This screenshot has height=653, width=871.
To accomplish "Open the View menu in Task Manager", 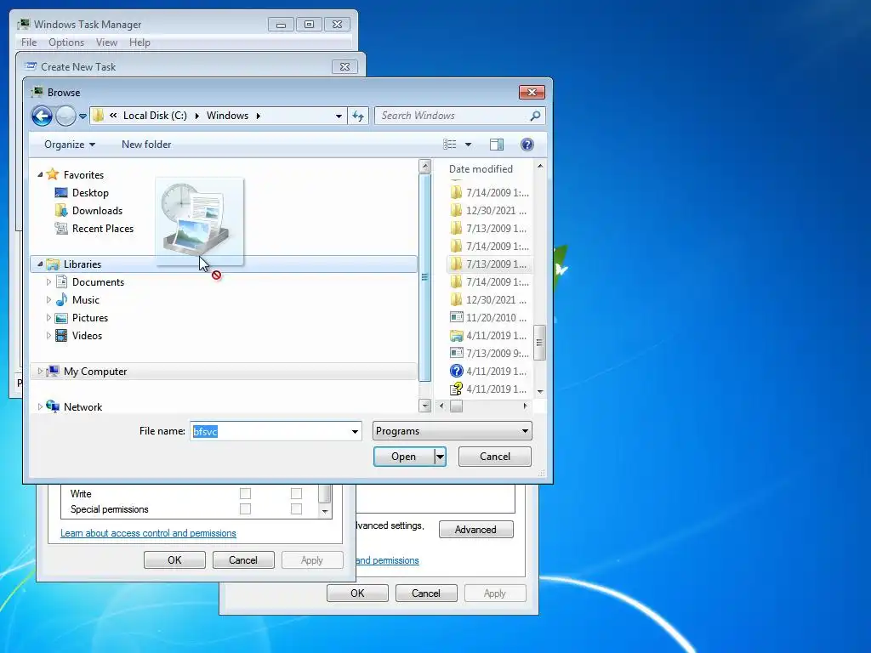I will (106, 43).
